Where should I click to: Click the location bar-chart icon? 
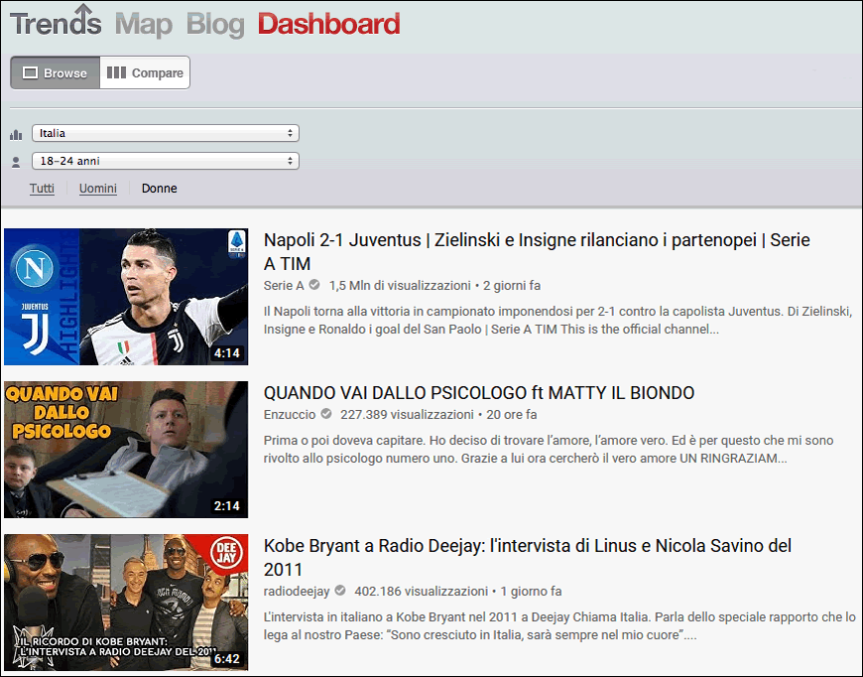[x=16, y=134]
